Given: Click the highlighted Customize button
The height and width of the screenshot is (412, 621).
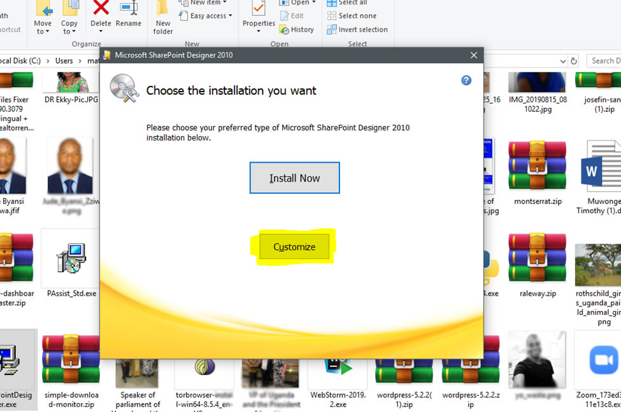Looking at the screenshot, I should (293, 247).
